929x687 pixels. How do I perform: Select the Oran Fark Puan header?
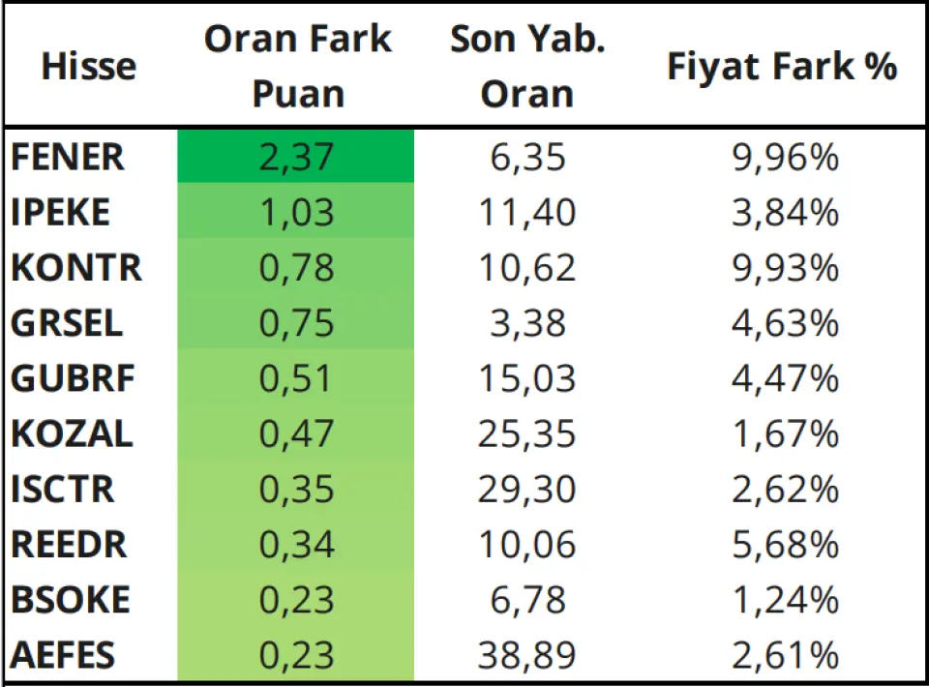(x=297, y=66)
